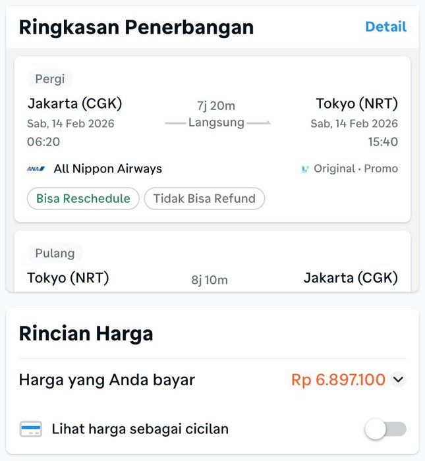The image size is (425, 461).
Task: Click the Original Promo fare icon
Action: (305, 169)
